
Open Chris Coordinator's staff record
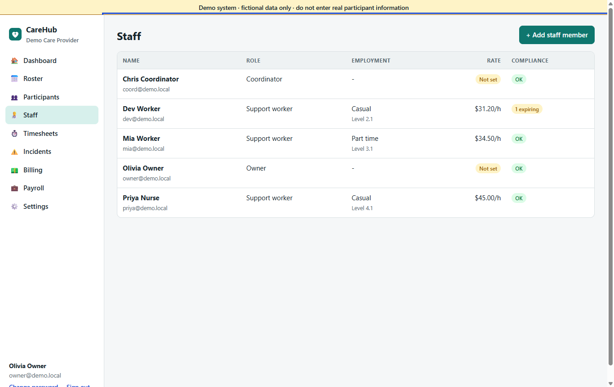pos(151,79)
